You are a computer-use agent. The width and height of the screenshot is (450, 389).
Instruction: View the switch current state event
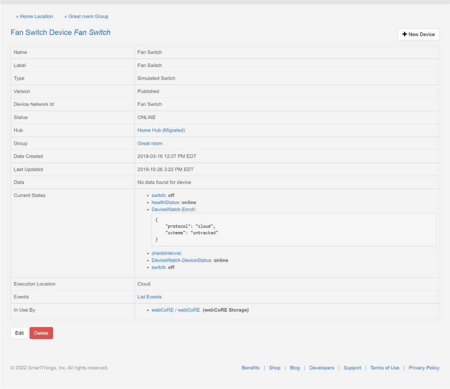[158, 195]
